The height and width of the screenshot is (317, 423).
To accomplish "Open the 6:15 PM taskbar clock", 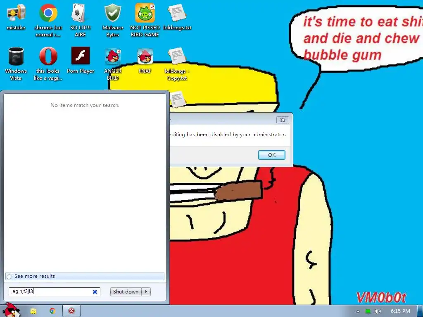I will coord(400,311).
